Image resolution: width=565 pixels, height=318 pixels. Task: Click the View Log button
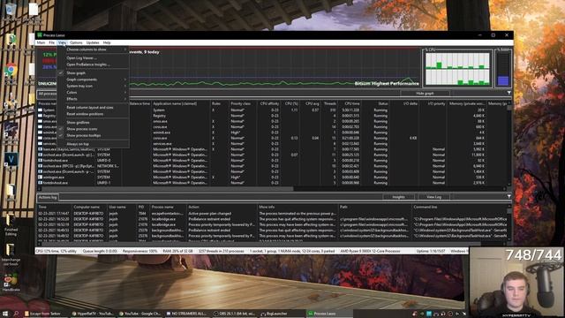point(433,197)
